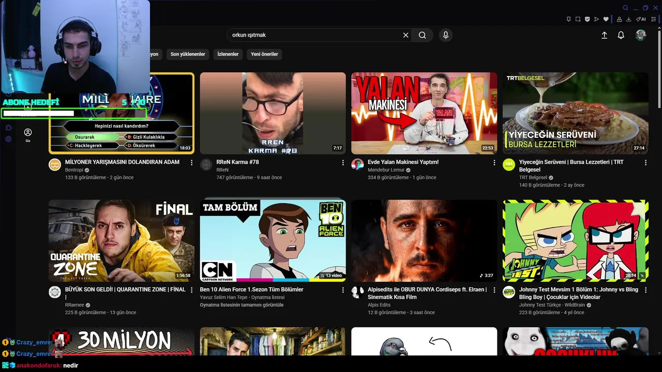Click the Johnny Test Türkçe channel avatar
662x372 pixels.
(509, 292)
